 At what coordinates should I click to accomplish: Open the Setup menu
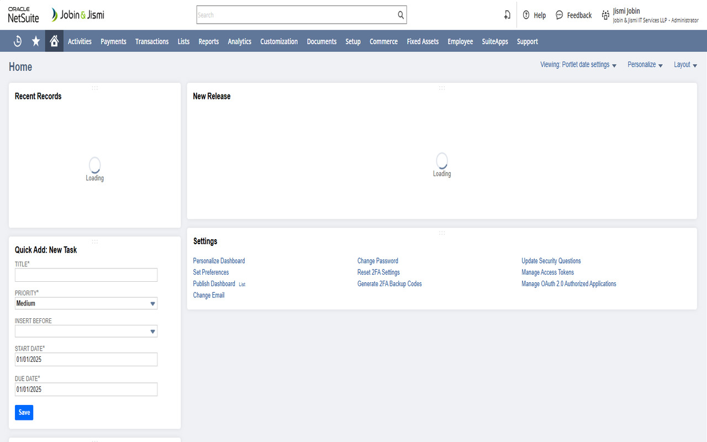353,41
